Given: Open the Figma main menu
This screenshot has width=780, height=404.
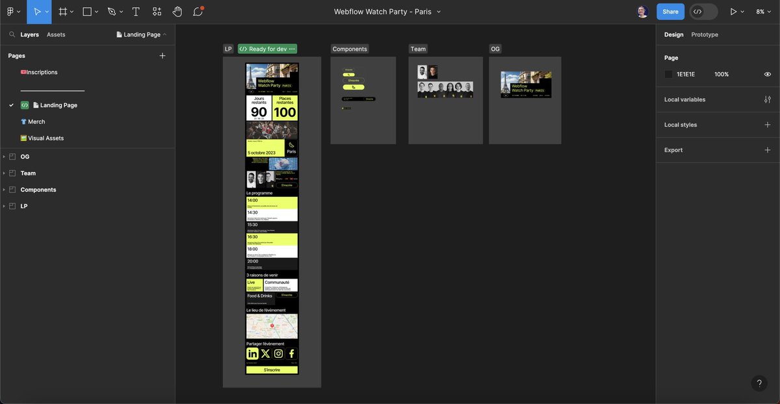Looking at the screenshot, I should [x=10, y=12].
